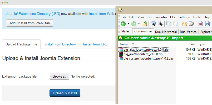
Task: Switch to Install from Directory tab
Action: (x=60, y=44)
